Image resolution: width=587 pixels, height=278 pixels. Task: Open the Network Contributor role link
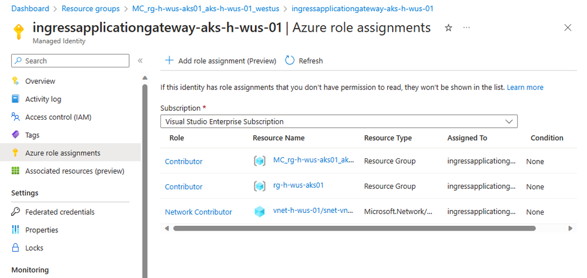click(x=199, y=212)
